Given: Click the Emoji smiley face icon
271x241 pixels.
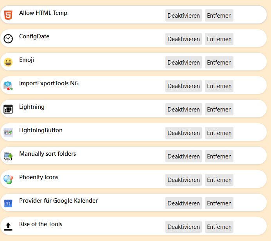Looking at the screenshot, I should (8, 62).
